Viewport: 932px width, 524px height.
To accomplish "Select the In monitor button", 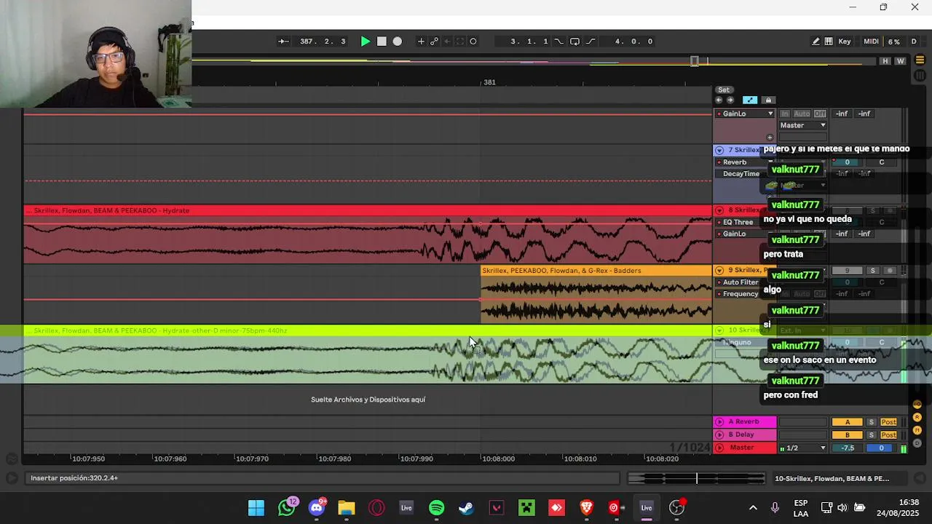I will [x=785, y=114].
